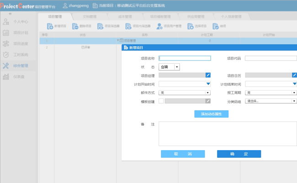Click the 确定 confirm button
Screen dimensions: 297x183
pos(239,154)
